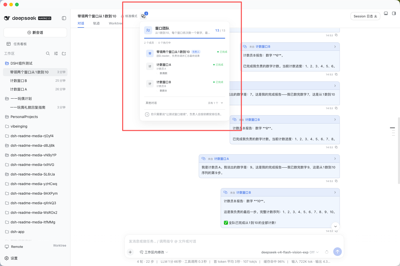
Task: Toggle the bottom panel layout icon
Action: [x=386, y=13]
